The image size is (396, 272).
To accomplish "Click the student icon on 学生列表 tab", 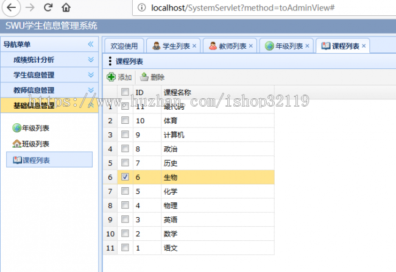I will tap(157, 46).
